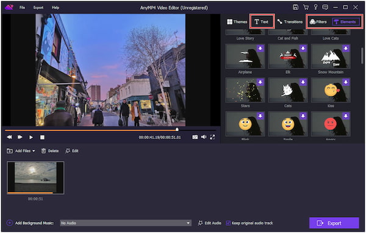Click the register key icon
This screenshot has width=366, height=233.
point(315,7)
